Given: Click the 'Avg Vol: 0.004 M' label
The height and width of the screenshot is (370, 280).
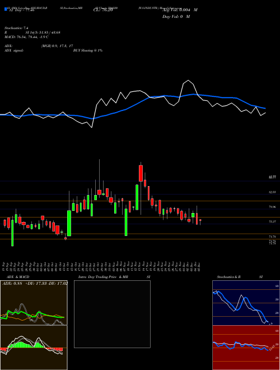Looking at the screenshot, I should coord(180,10).
